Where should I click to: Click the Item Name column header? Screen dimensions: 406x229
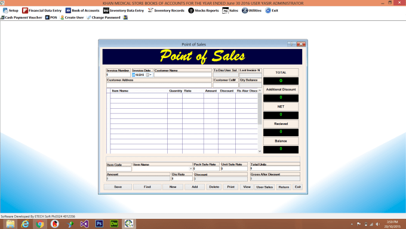[x=120, y=91]
